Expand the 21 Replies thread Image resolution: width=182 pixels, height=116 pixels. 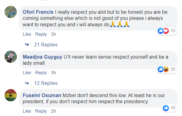(x=46, y=45)
